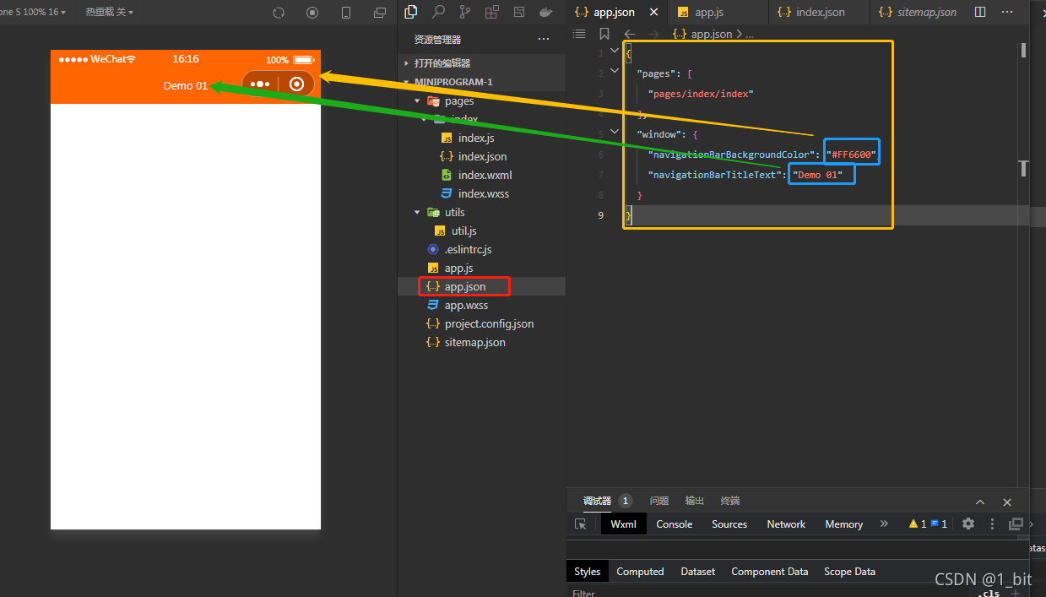Screen dimensions: 1046x597
Task: Click the debugger undock window icon
Action: coord(1016,524)
